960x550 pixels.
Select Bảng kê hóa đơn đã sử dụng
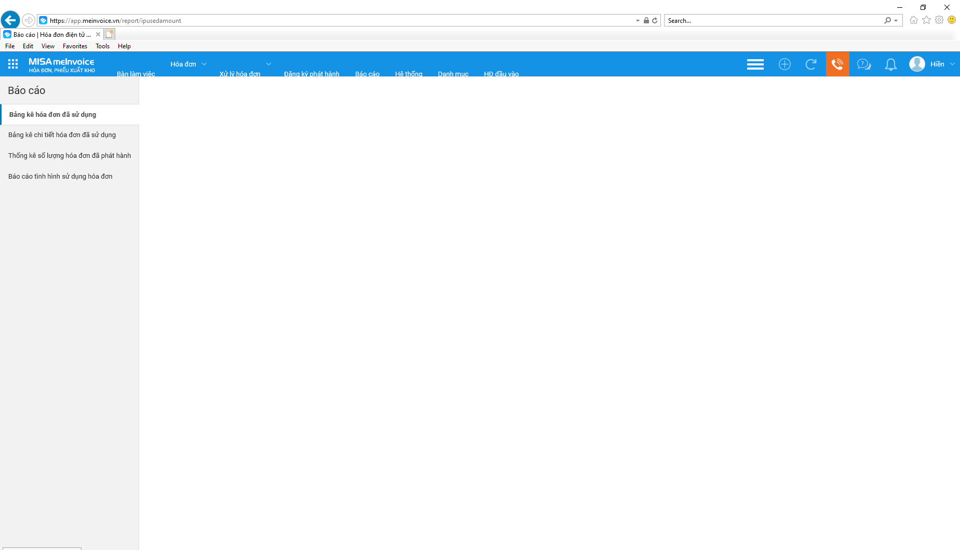tap(70, 114)
